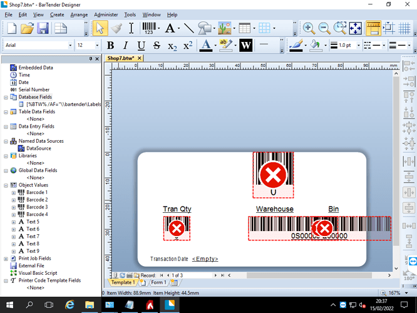
Task: Pin the data sources panel
Action: pyautogui.click(x=91, y=59)
